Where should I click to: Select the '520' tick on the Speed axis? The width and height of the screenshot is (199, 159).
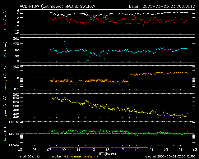pyautogui.click(x=16, y=102)
